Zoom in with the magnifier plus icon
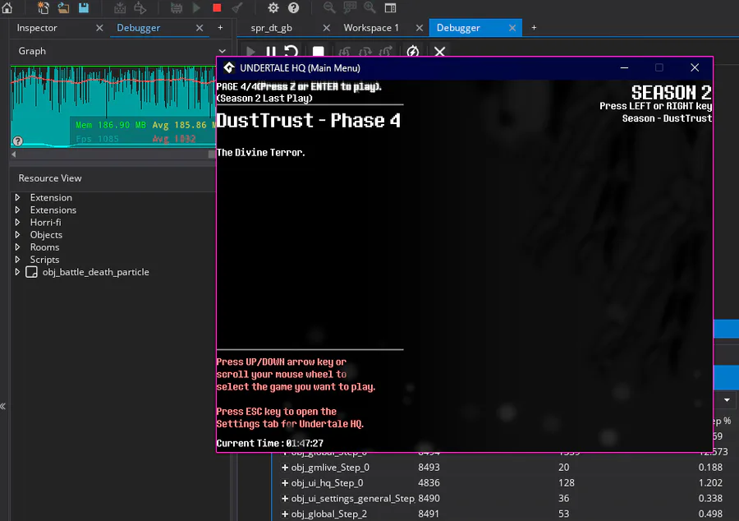 (370, 7)
